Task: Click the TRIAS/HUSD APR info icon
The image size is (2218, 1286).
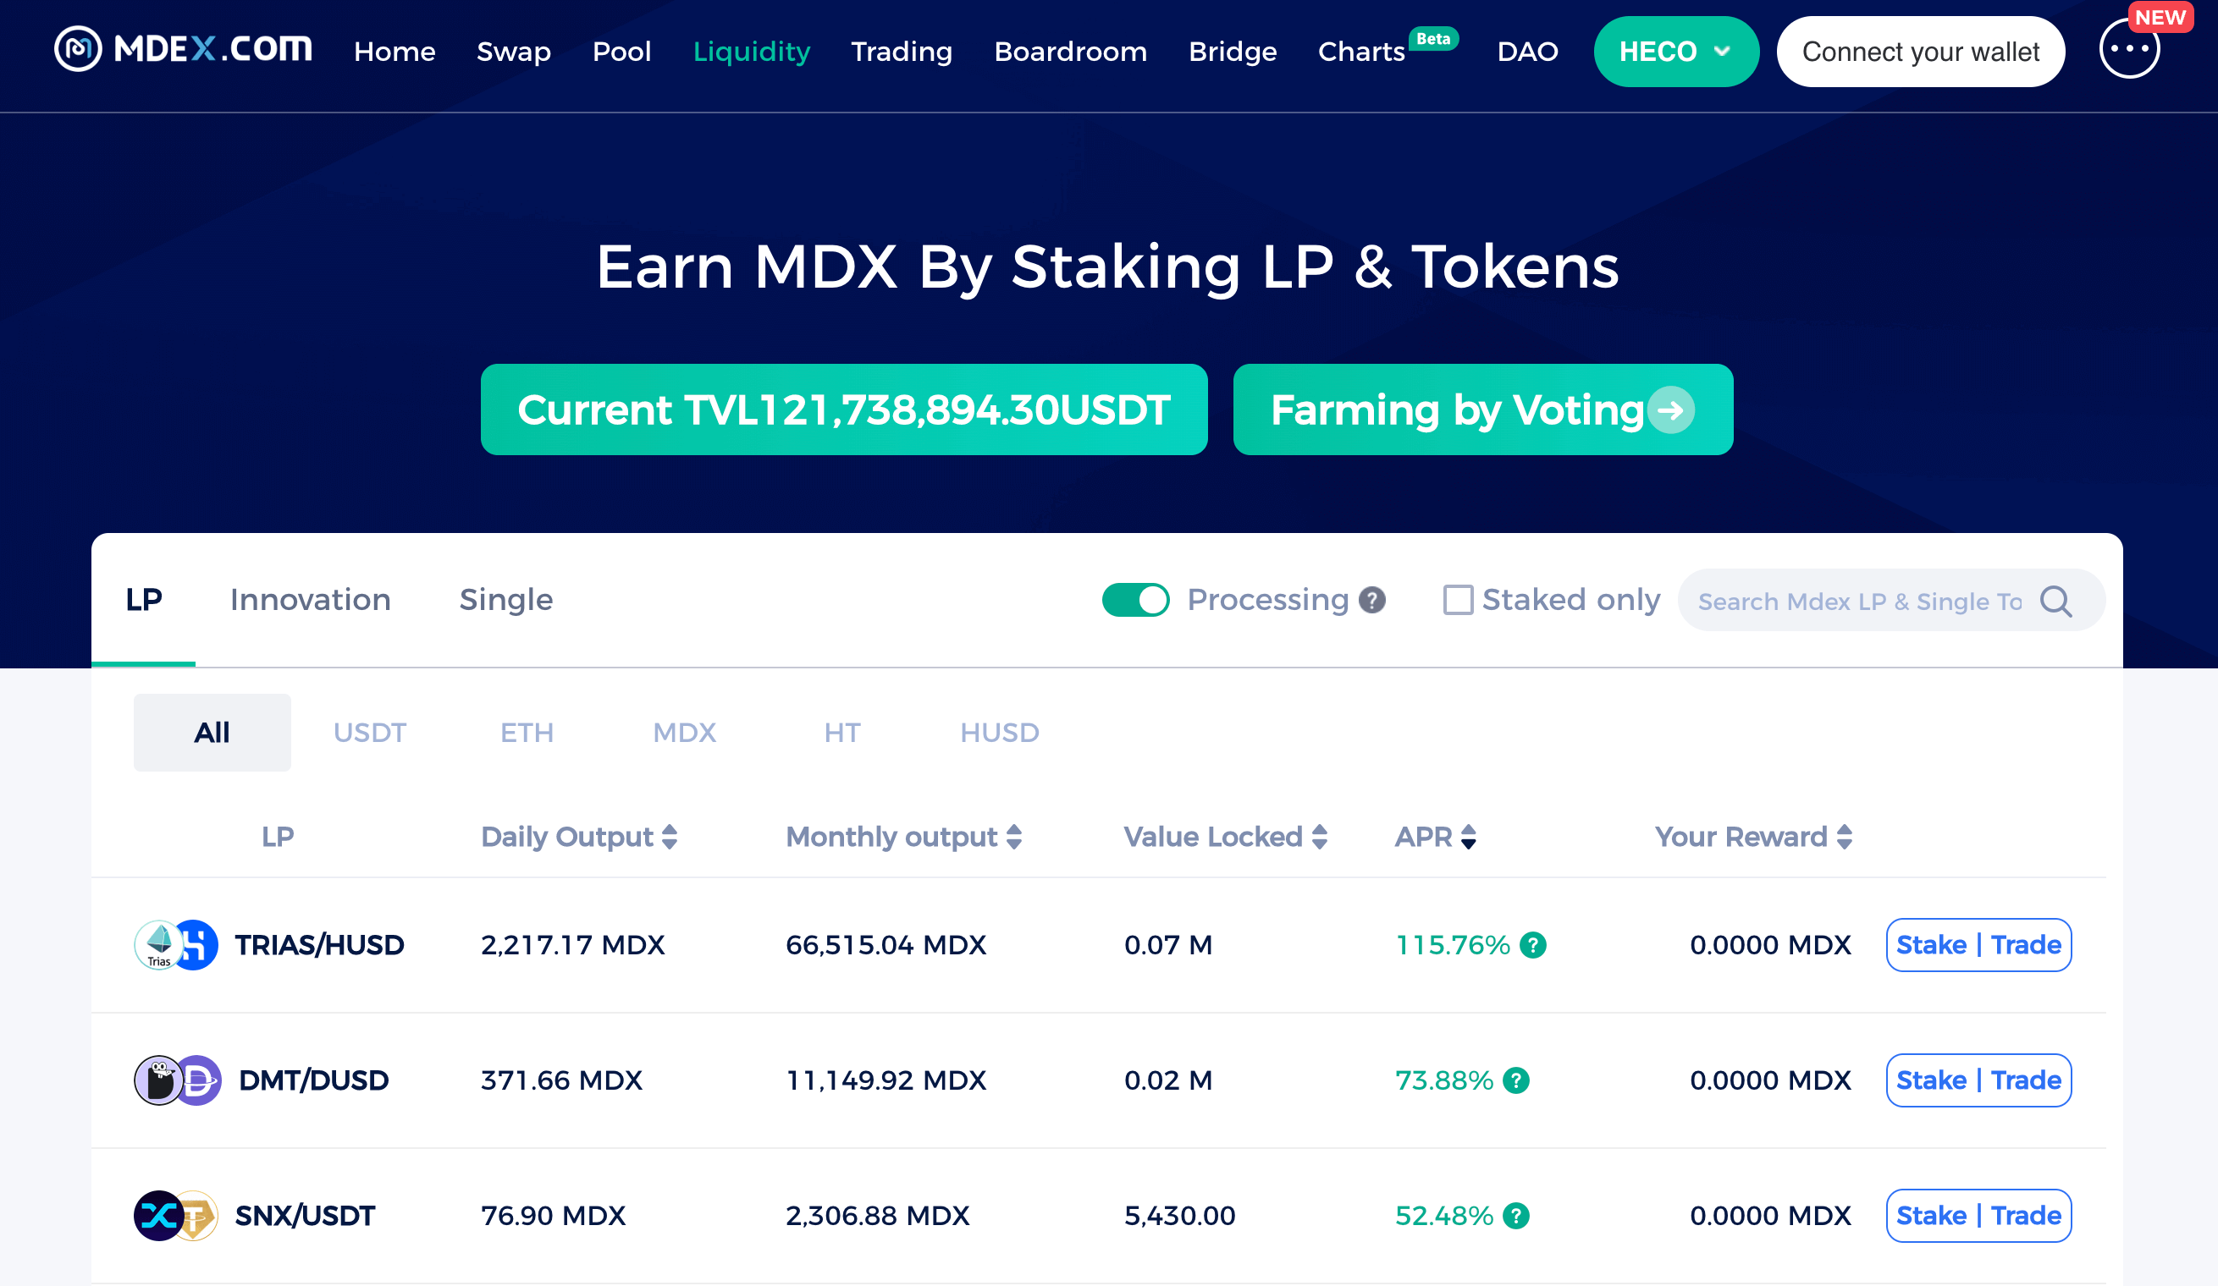Action: [x=1533, y=945]
